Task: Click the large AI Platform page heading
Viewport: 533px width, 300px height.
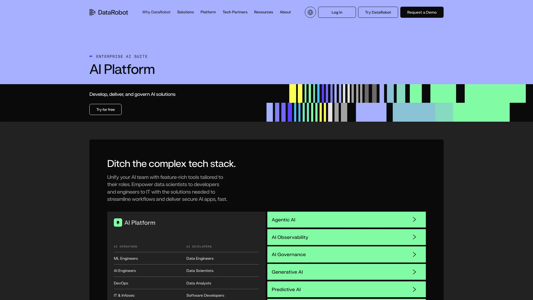Action: (122, 69)
